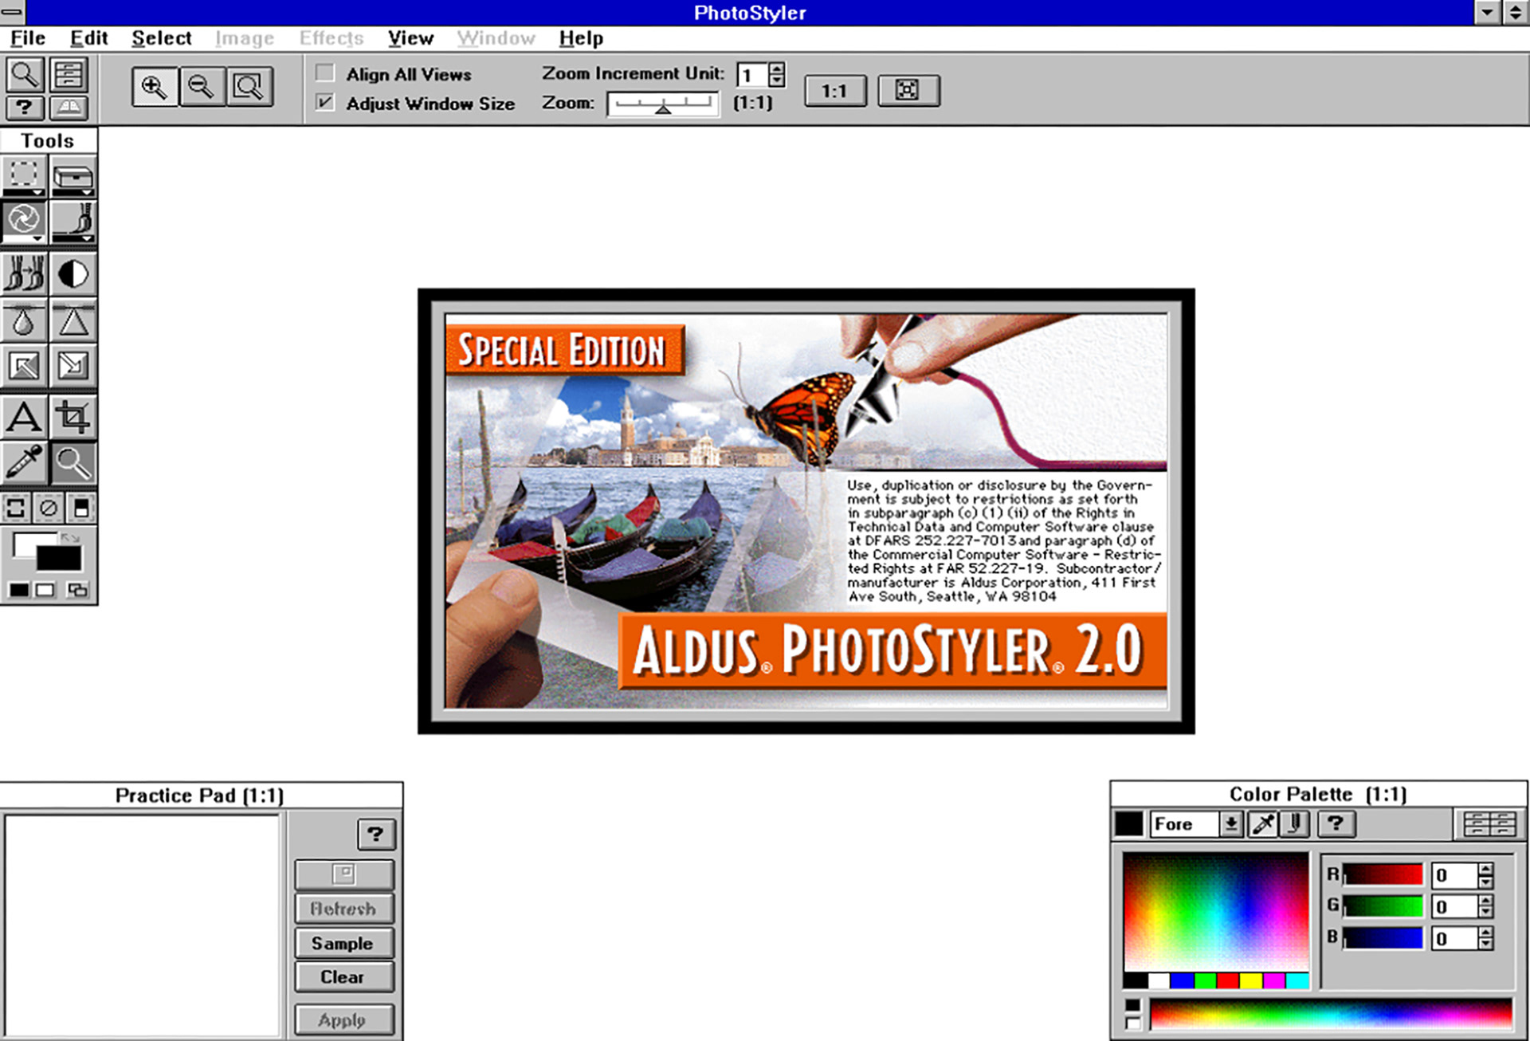Click the Practice Pad white canvas area
The image size is (1530, 1041).
click(x=142, y=925)
